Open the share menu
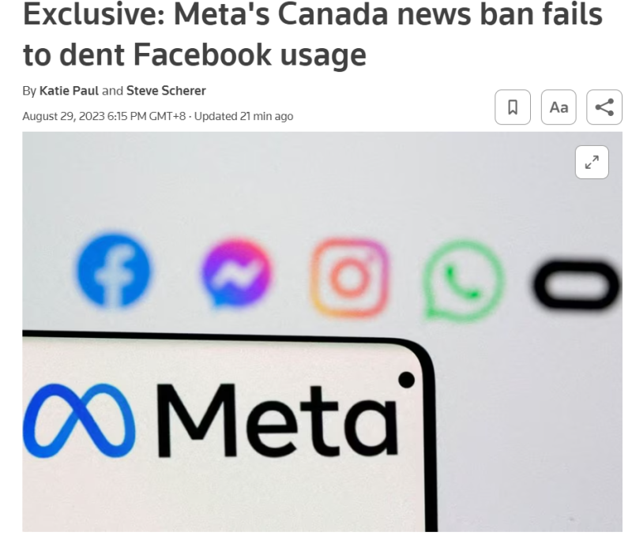 click(x=604, y=107)
